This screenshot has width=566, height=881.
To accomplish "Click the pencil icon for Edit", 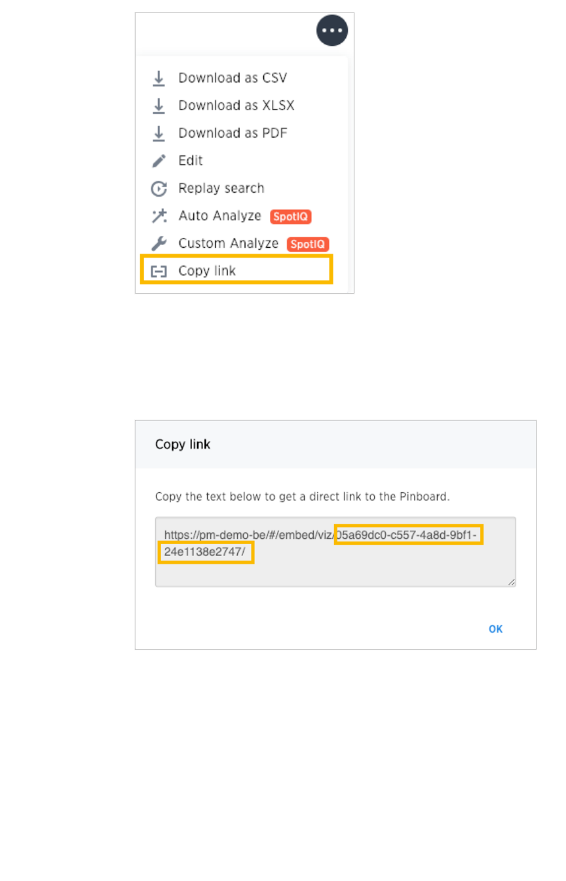I will click(x=159, y=161).
